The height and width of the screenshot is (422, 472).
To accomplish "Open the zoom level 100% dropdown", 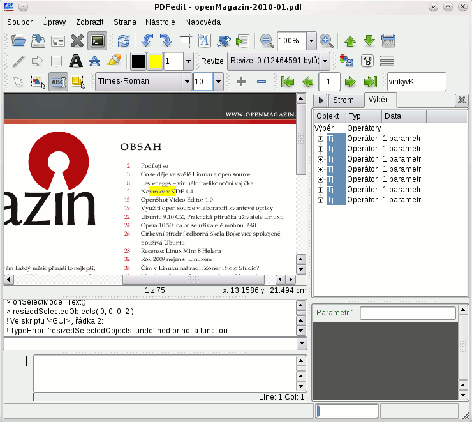I will 311,41.
